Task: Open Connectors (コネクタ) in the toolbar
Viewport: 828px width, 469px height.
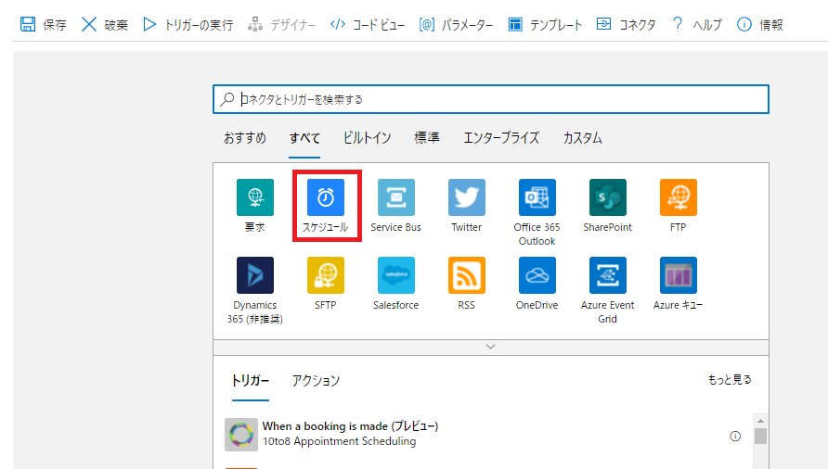Action: tap(626, 25)
